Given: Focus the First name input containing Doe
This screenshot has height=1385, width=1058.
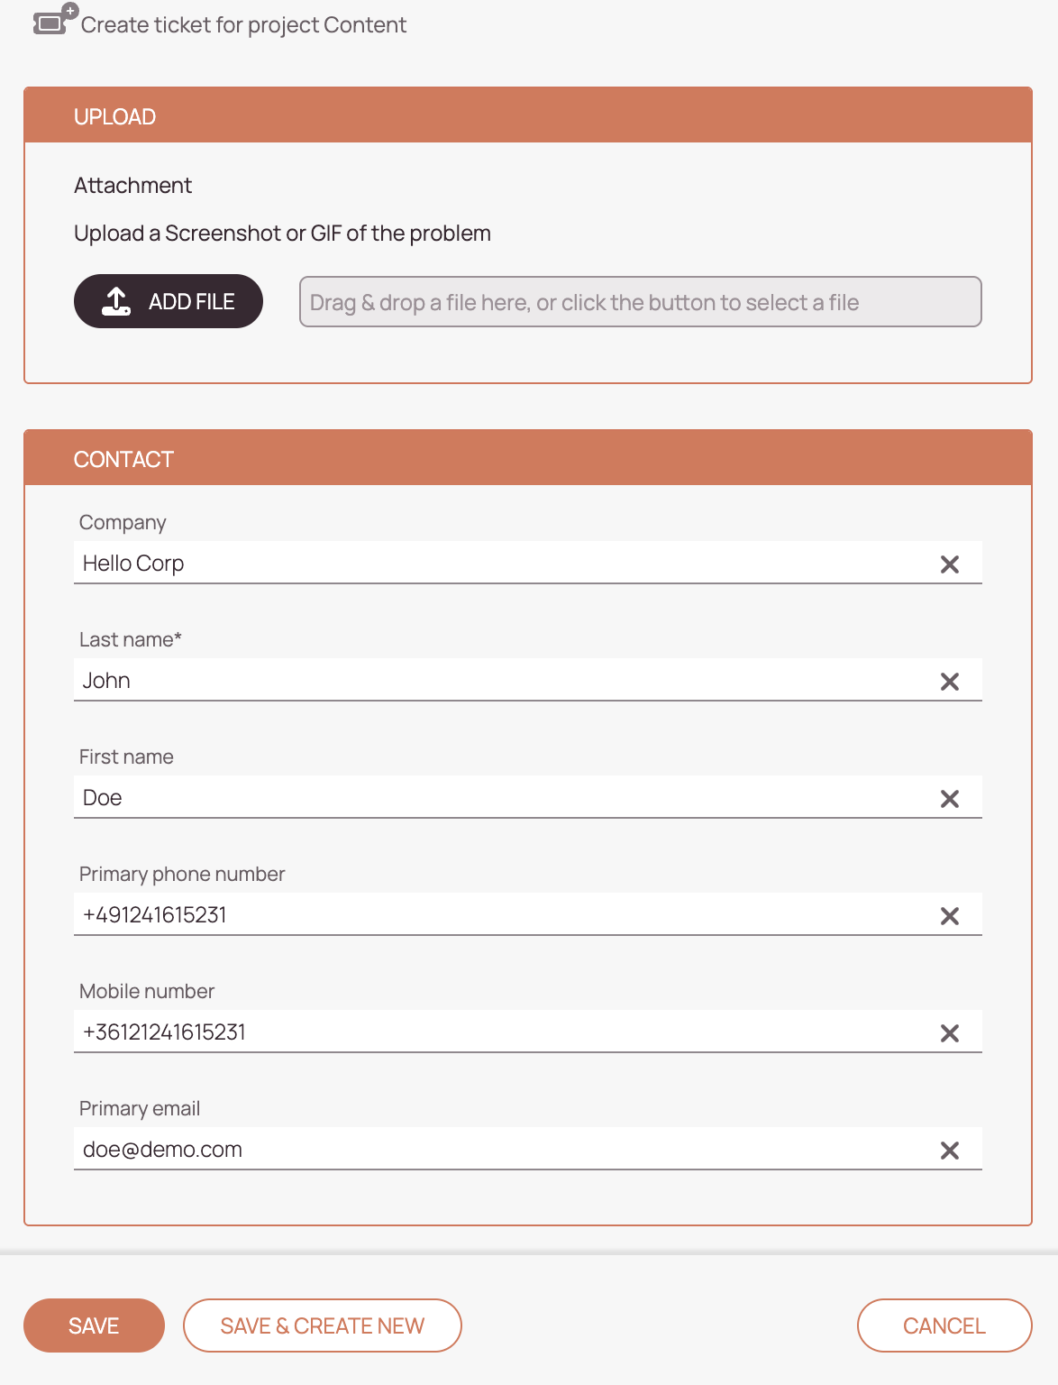Looking at the screenshot, I should click(x=505, y=797).
